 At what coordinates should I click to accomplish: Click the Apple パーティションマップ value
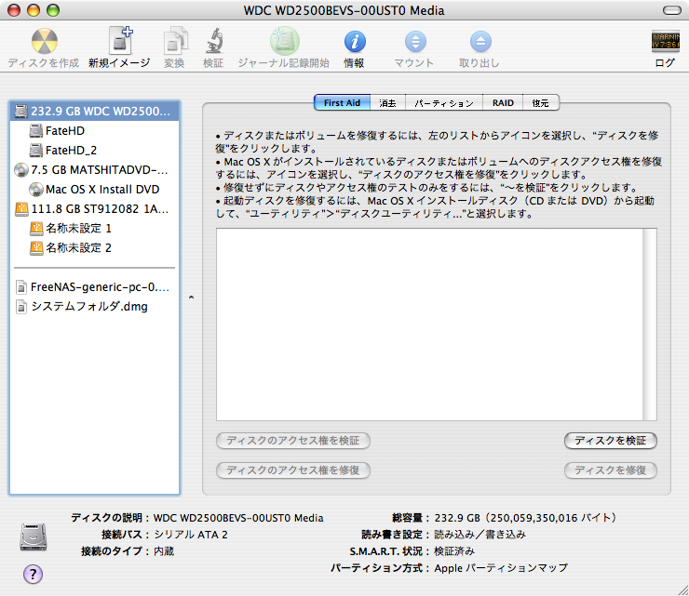(501, 568)
